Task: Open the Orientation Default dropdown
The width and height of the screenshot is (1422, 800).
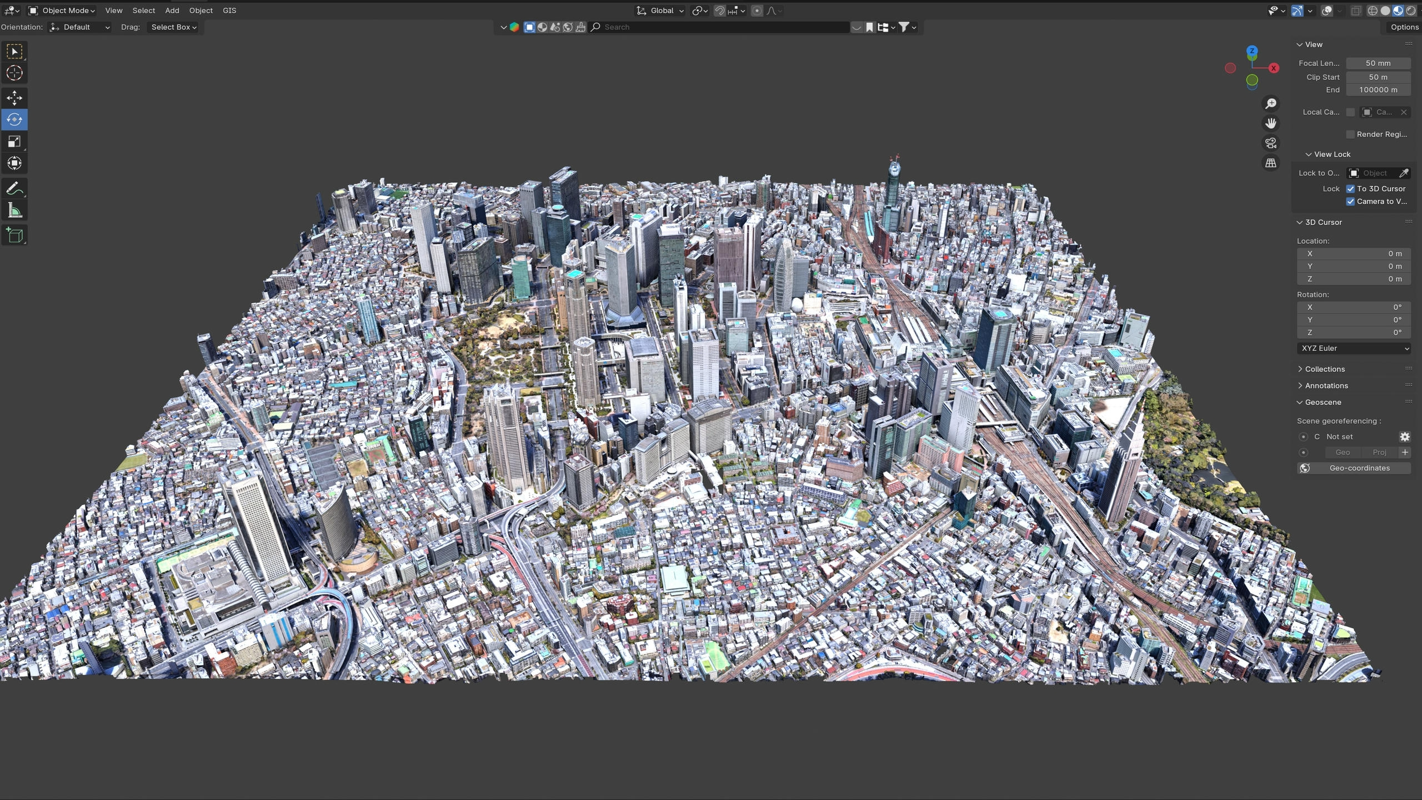Action: (x=79, y=27)
